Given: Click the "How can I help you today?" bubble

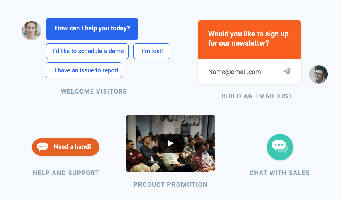Looking at the screenshot, I should point(92,28).
